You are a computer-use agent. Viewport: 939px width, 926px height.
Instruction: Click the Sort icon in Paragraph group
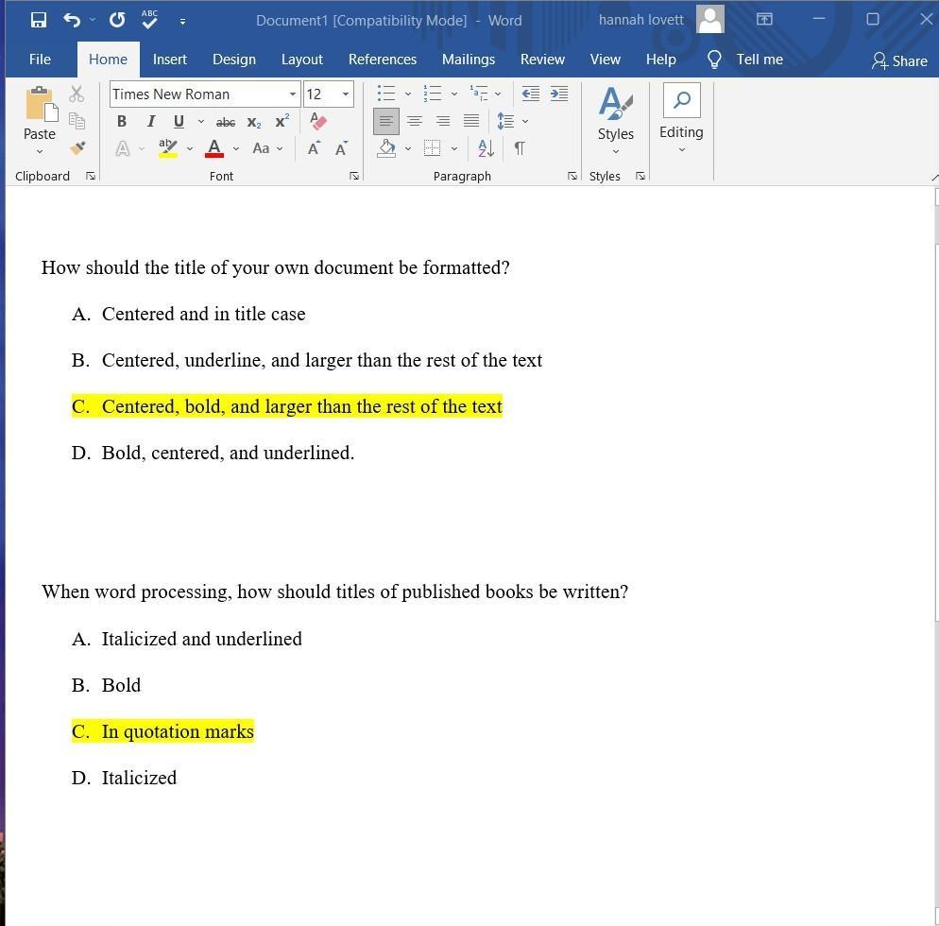click(486, 148)
